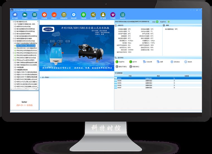Open 节能控制 green snowflake toolbar icon

83,15
